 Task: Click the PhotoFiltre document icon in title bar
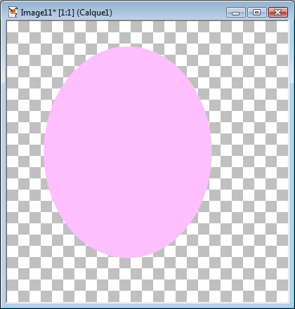(x=13, y=12)
